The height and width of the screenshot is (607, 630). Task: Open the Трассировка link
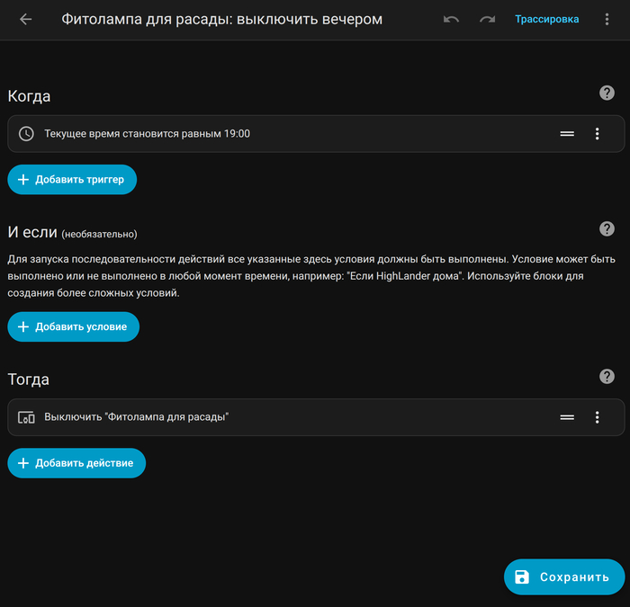pyautogui.click(x=547, y=19)
